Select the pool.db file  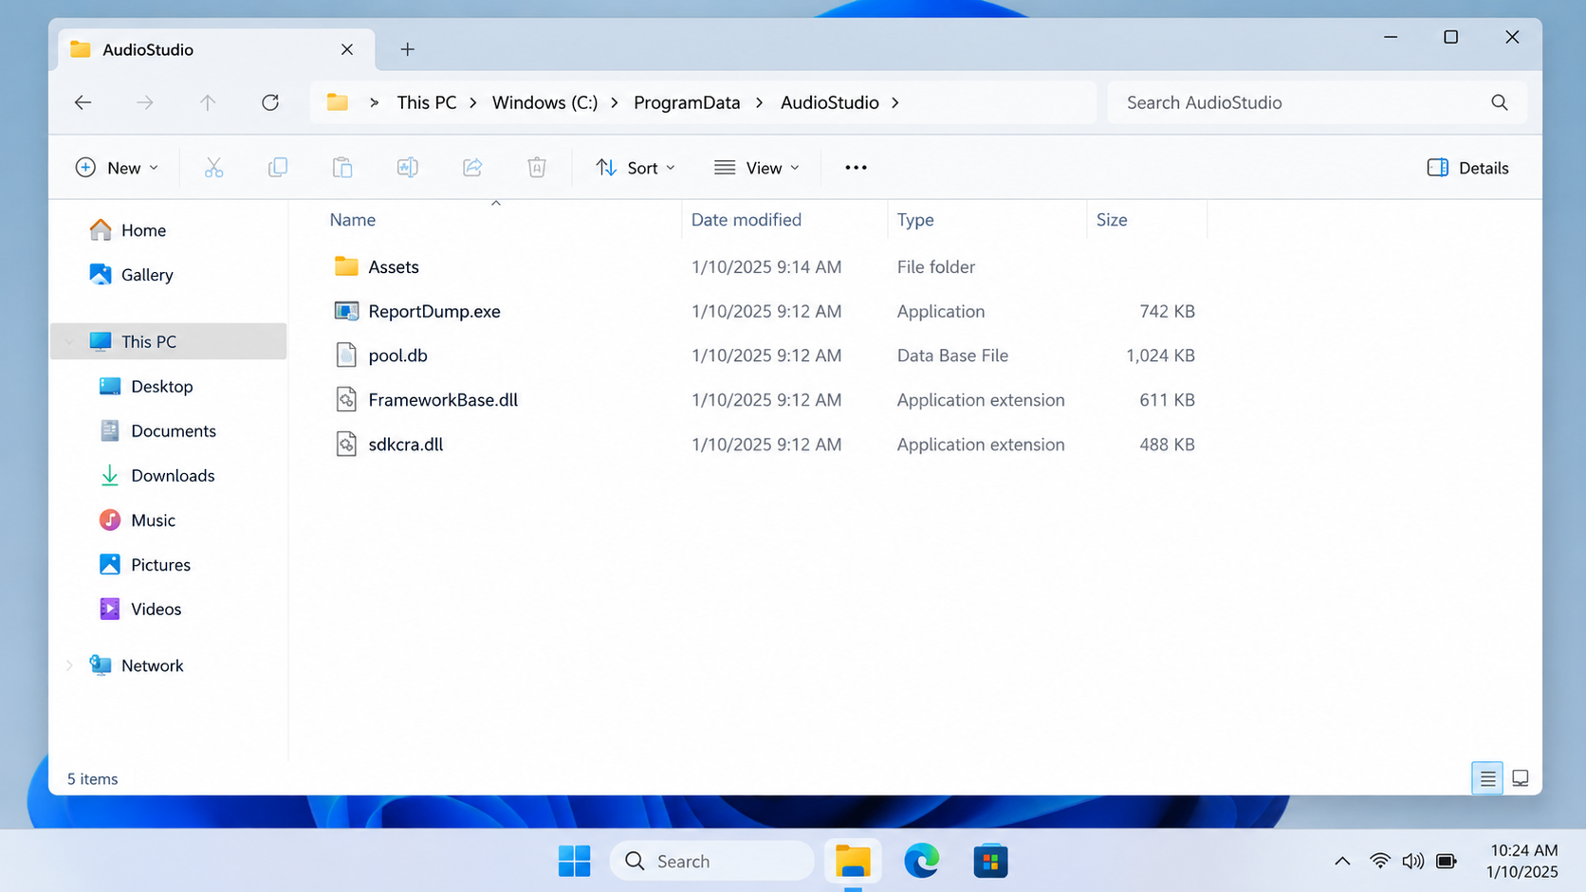397,356
